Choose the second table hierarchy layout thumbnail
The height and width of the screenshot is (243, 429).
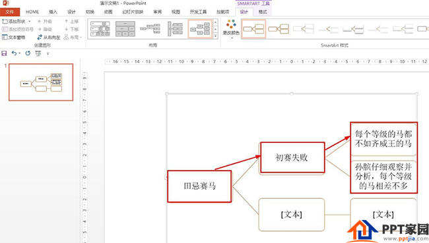[125, 29]
